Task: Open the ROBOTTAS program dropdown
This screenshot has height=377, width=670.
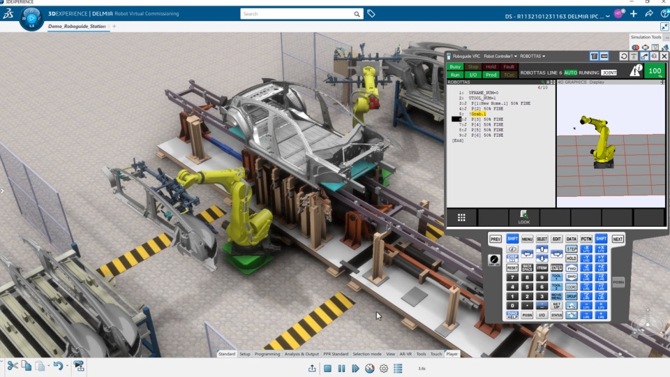Action: 533,56
